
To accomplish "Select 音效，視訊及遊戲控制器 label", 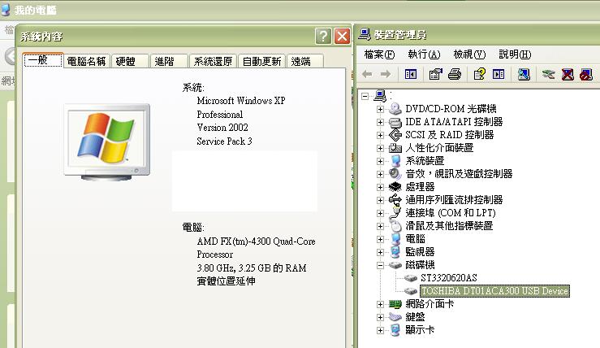I will [x=459, y=174].
